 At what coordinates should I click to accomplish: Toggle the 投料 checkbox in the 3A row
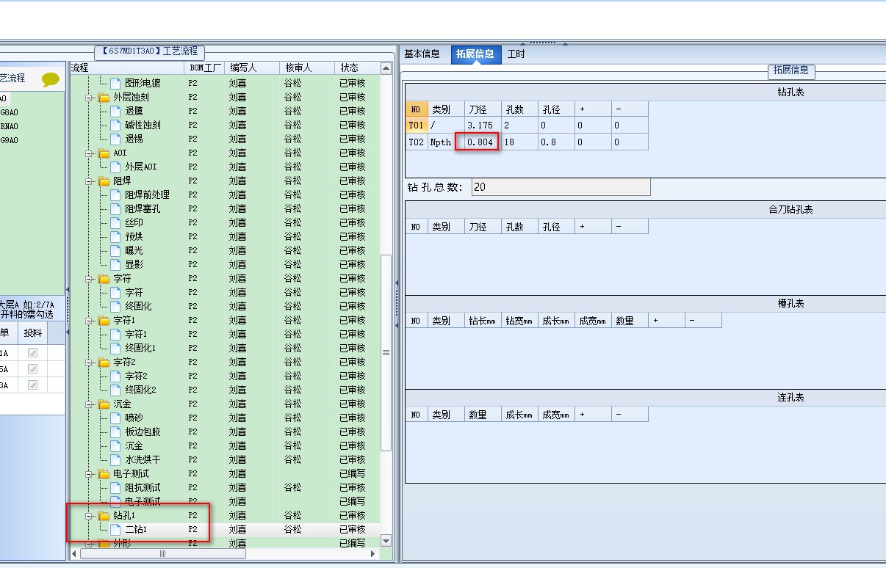pyautogui.click(x=32, y=385)
